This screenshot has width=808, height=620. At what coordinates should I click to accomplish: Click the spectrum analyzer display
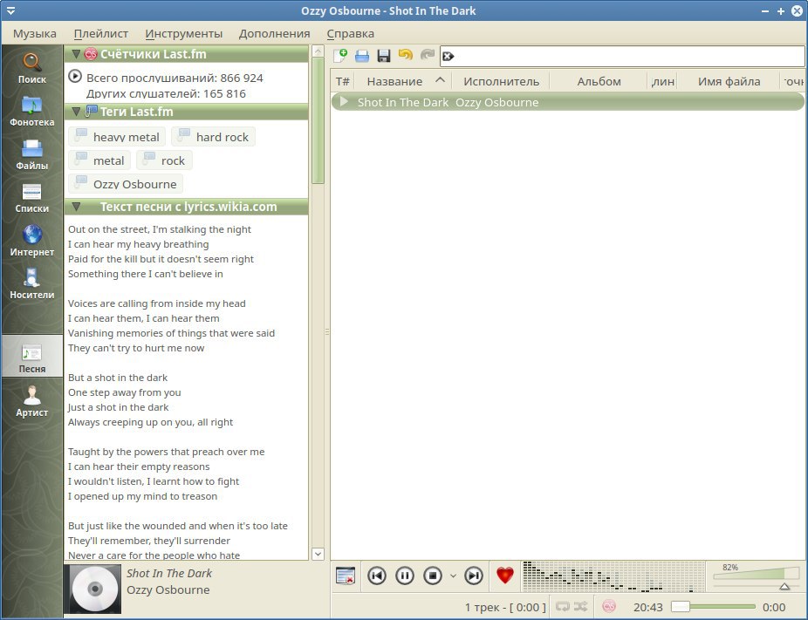pyautogui.click(x=613, y=576)
